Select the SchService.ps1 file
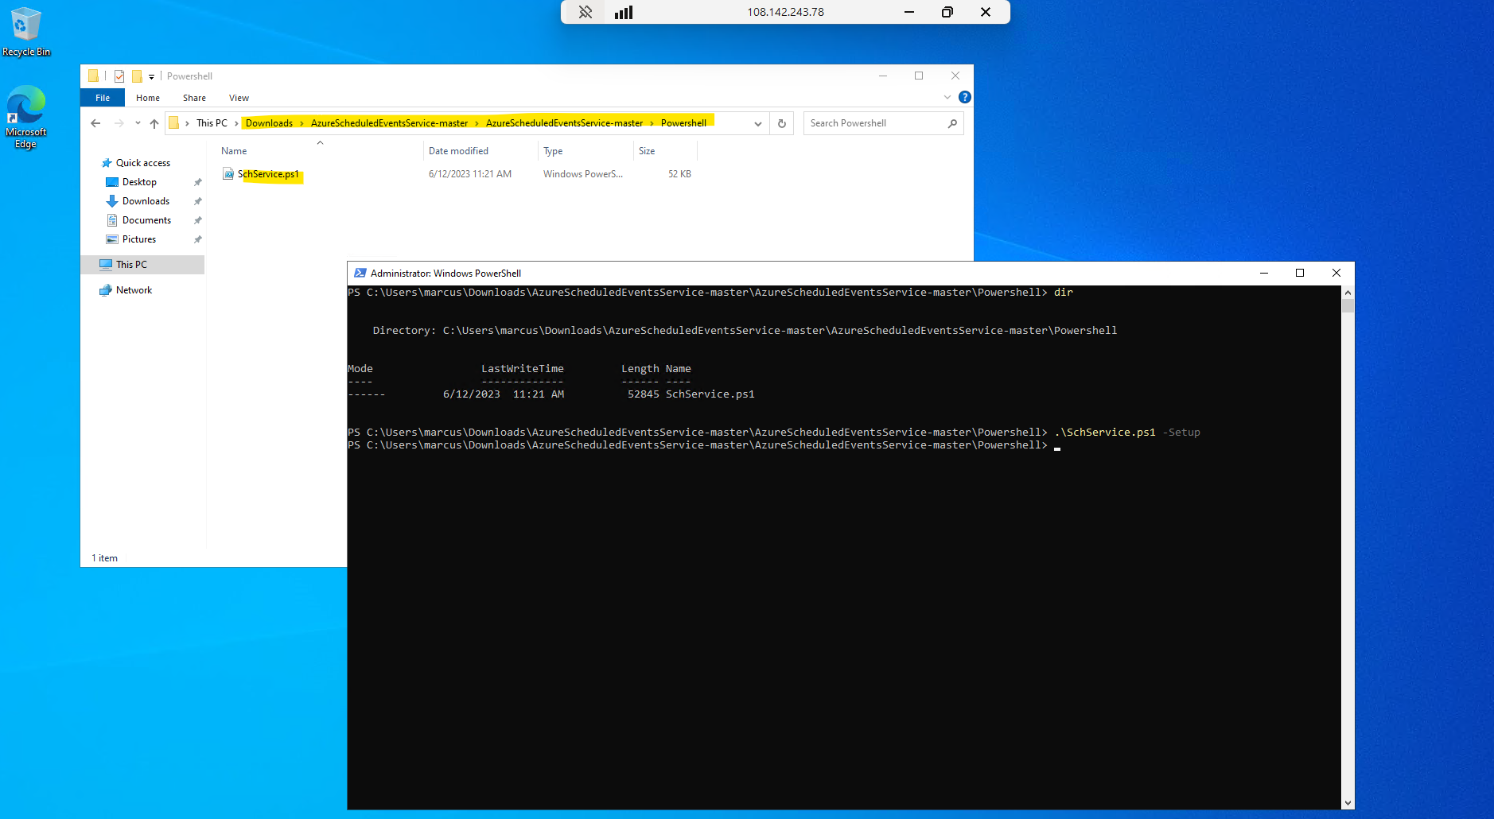 (x=268, y=174)
